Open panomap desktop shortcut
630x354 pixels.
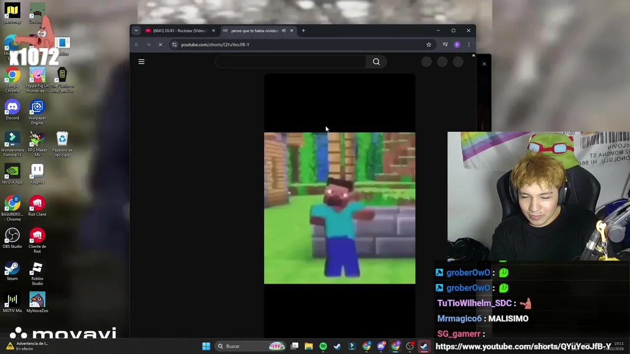coord(12,13)
